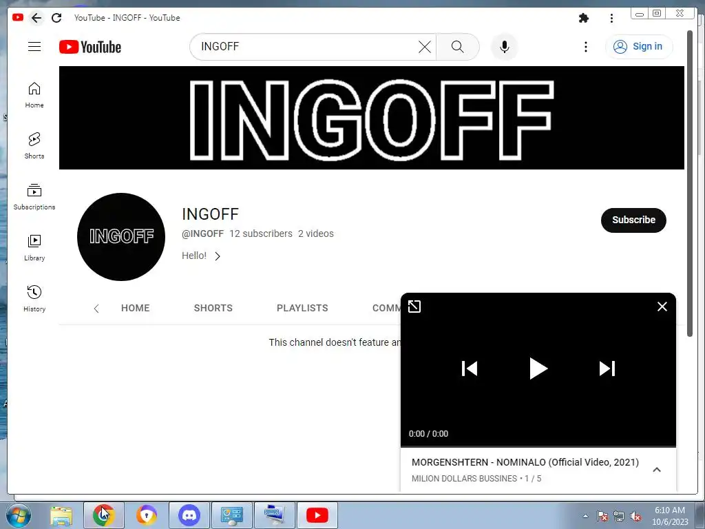Close the miniplayer
The width and height of the screenshot is (705, 529).
tap(662, 307)
